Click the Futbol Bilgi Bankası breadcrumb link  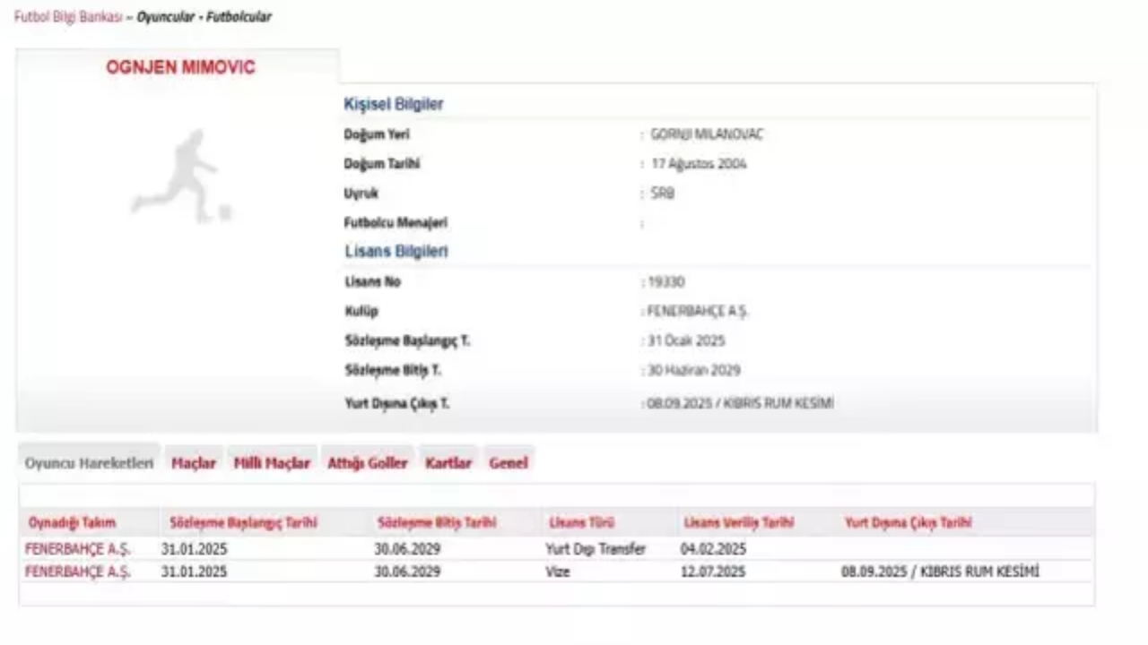click(x=68, y=17)
